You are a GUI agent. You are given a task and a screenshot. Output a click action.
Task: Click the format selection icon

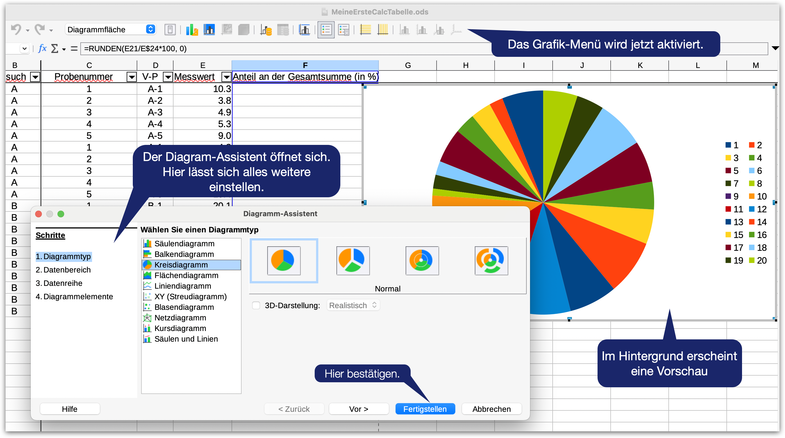[x=170, y=30]
